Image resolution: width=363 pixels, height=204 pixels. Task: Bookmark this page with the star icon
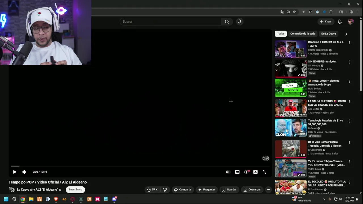pos(294,12)
